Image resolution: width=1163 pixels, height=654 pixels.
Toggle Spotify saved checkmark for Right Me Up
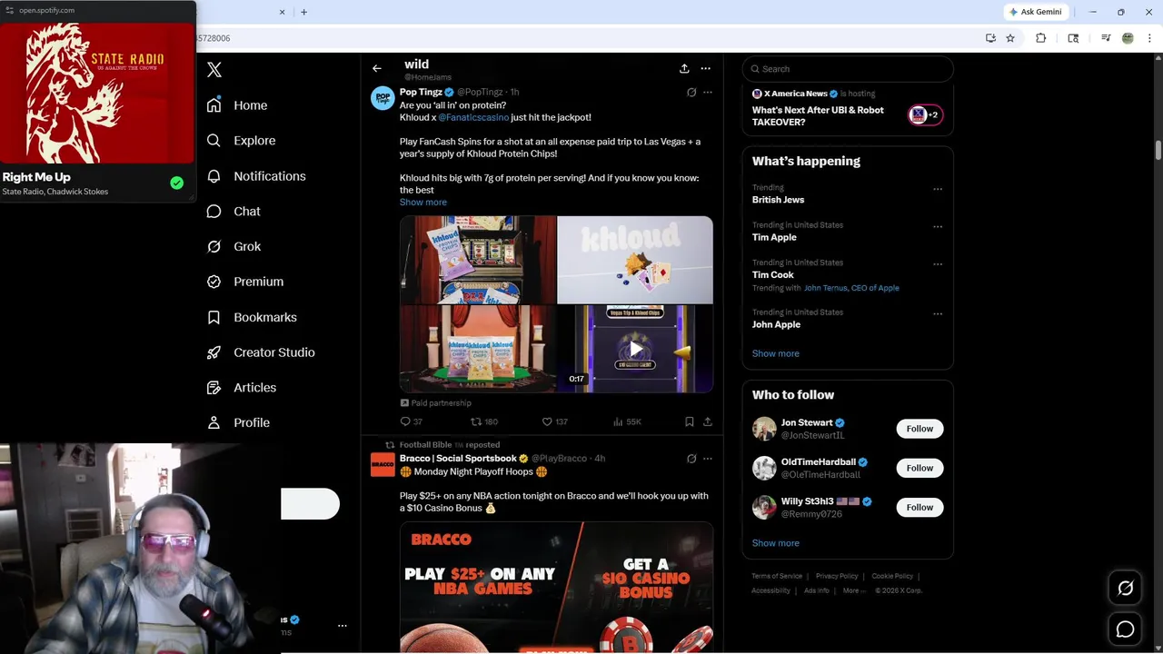[177, 183]
